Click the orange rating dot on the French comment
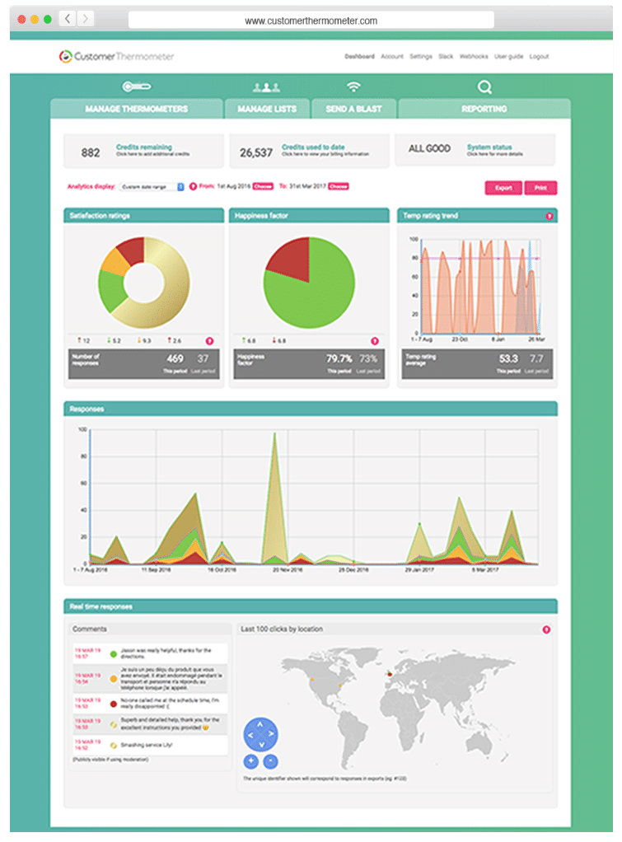The height and width of the screenshot is (842, 622). pyautogui.click(x=114, y=679)
